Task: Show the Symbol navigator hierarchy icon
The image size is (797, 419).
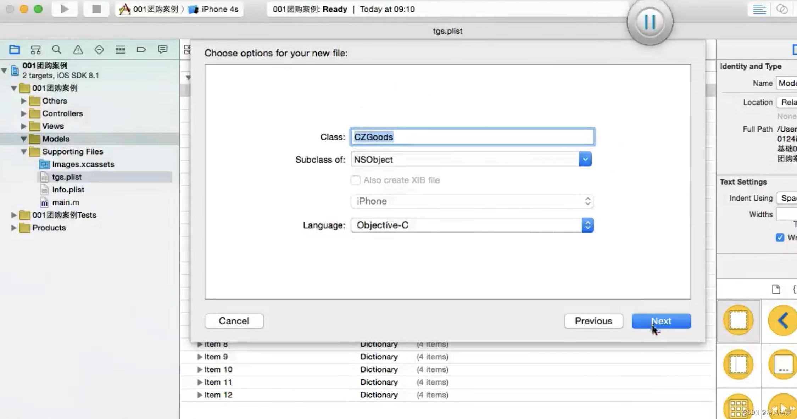Action: coord(35,50)
